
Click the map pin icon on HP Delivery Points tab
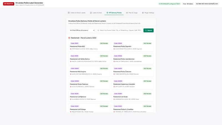(x=107, y=13)
